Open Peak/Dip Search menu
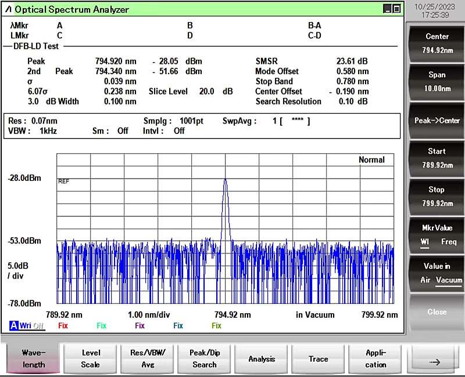 (x=204, y=358)
